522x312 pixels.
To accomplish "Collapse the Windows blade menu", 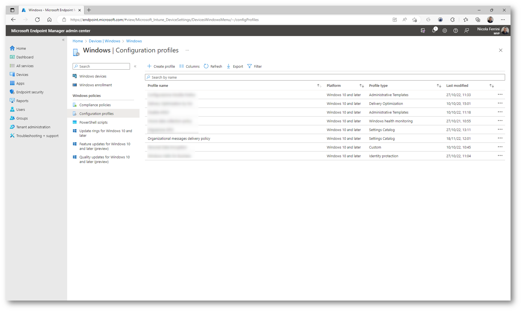I will coord(135,66).
